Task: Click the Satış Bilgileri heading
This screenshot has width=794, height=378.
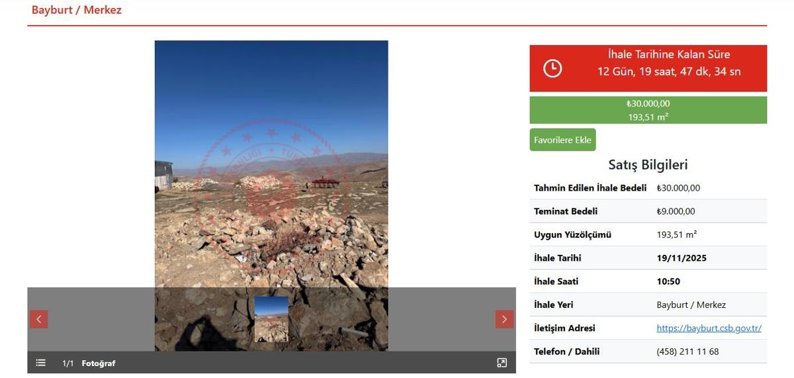Action: point(648,165)
